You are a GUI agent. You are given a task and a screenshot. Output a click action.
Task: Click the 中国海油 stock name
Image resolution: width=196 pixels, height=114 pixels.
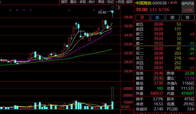(x=143, y=3)
